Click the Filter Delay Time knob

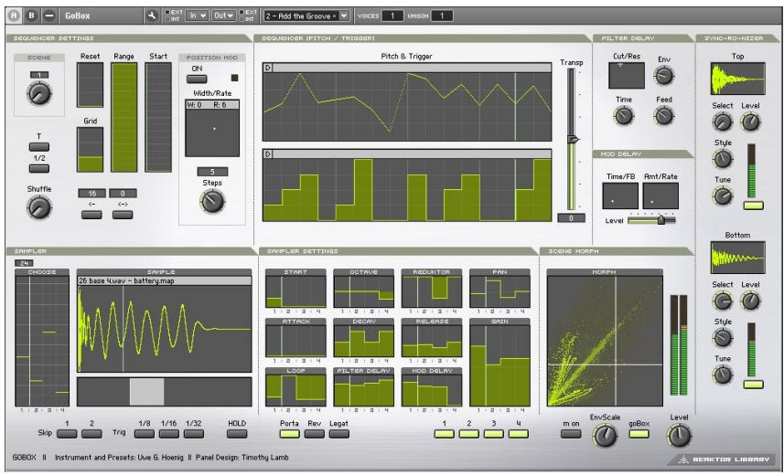[x=624, y=116]
